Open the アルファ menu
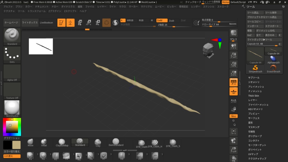Screen dimensions: 288x162 pos(8,7)
